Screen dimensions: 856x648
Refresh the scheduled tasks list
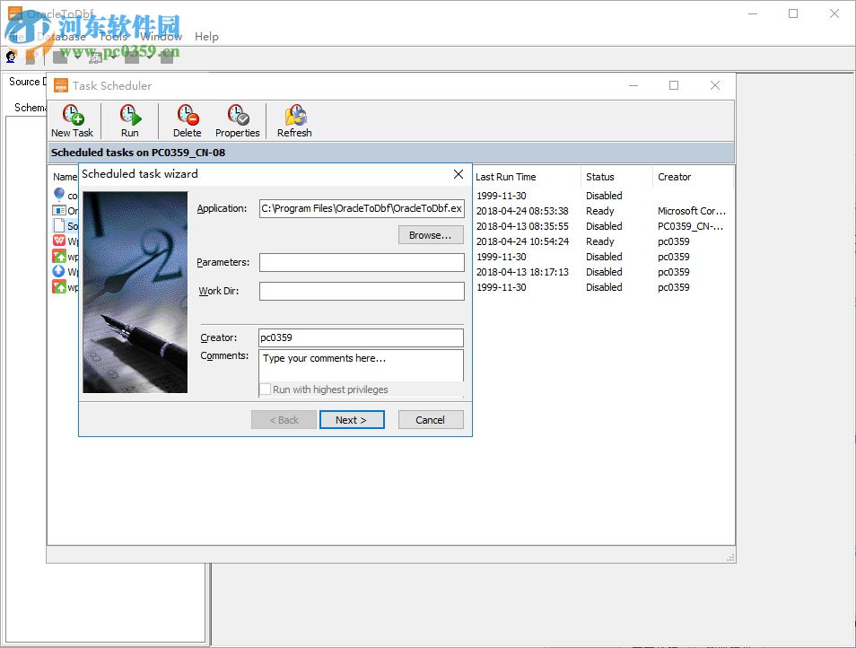(293, 119)
